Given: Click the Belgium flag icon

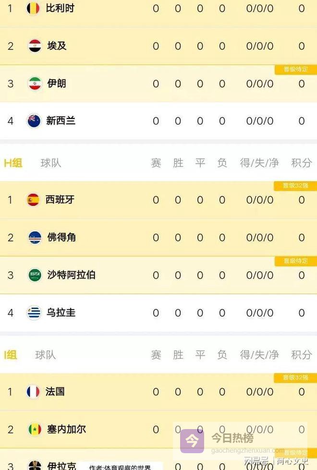Looking at the screenshot, I should [x=34, y=8].
